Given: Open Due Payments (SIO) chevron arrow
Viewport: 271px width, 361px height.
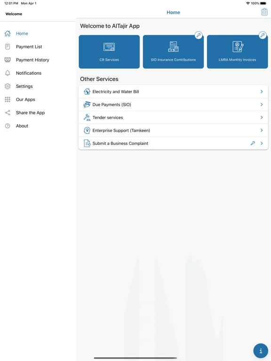Looking at the screenshot, I should [x=262, y=104].
